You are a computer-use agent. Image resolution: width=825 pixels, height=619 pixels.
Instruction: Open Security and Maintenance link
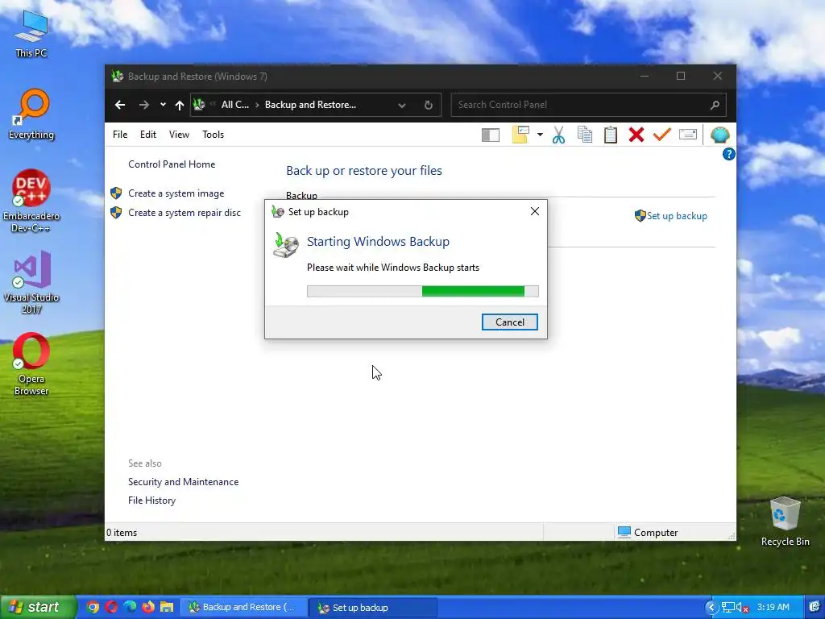[183, 482]
